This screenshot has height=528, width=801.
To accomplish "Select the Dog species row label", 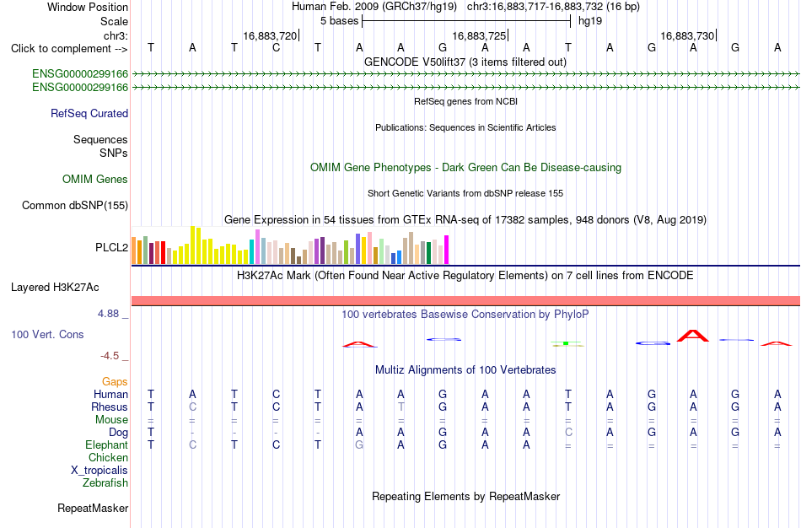I will pos(119,433).
